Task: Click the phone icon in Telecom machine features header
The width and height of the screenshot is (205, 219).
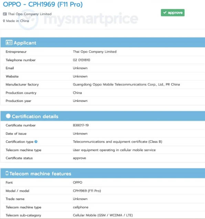Action: tap(7, 173)
